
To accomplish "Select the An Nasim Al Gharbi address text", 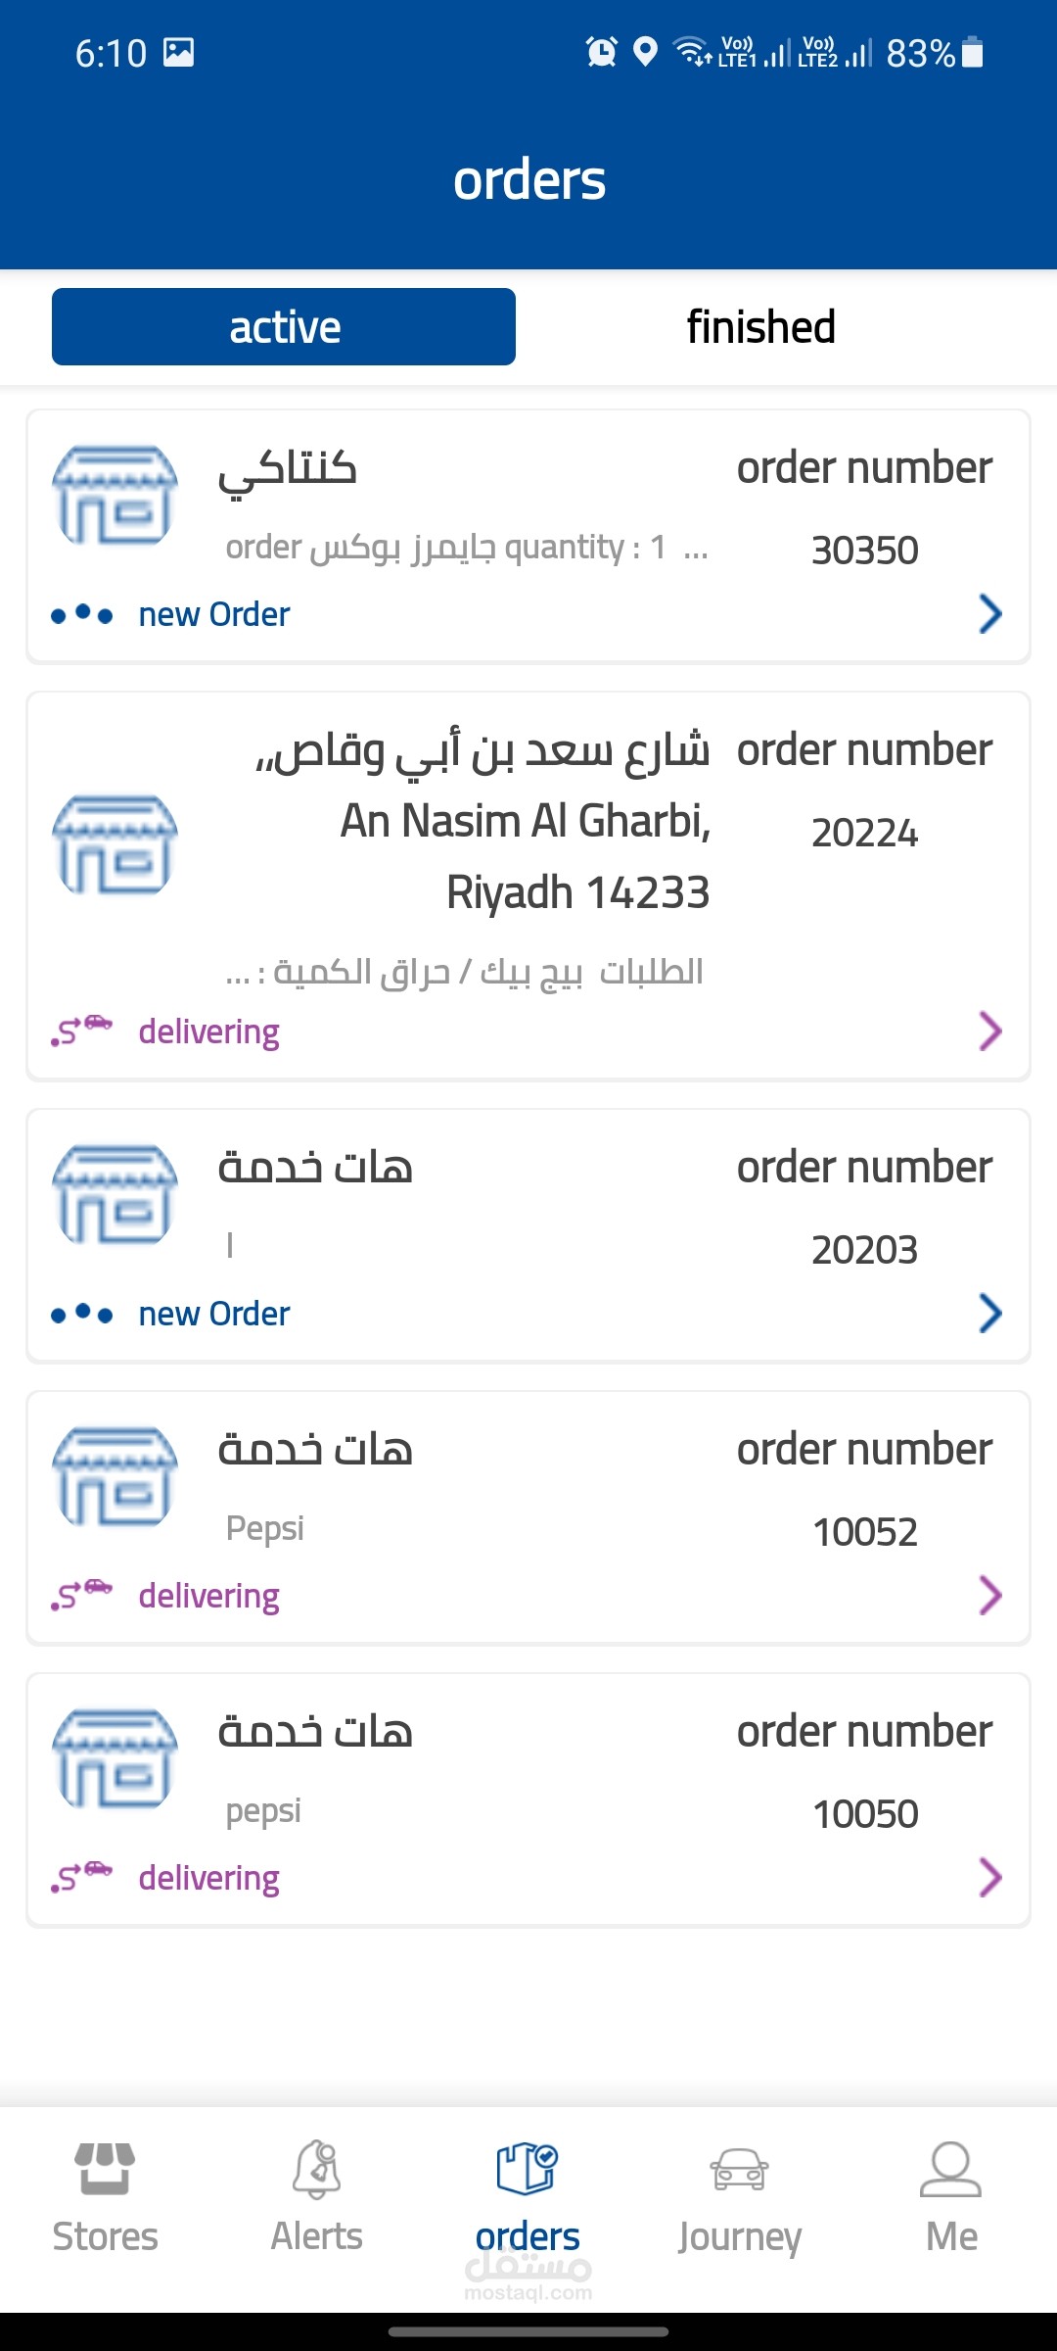I will tap(525, 822).
